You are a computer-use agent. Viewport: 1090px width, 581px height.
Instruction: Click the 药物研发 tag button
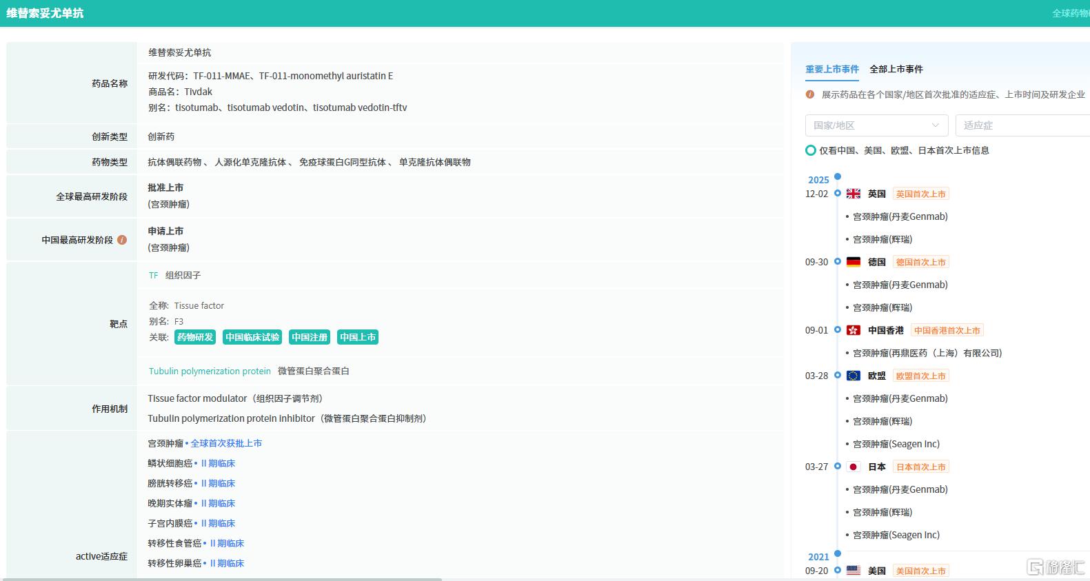(195, 337)
